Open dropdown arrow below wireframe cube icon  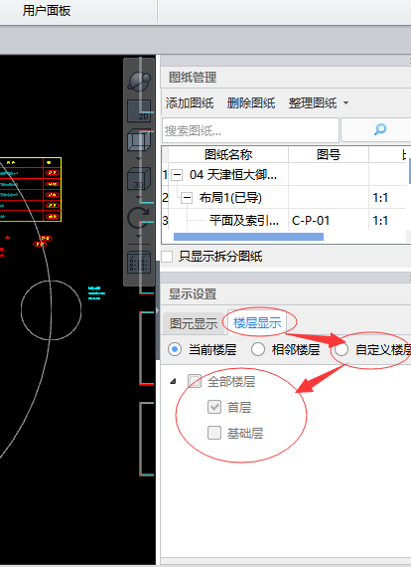click(x=139, y=159)
